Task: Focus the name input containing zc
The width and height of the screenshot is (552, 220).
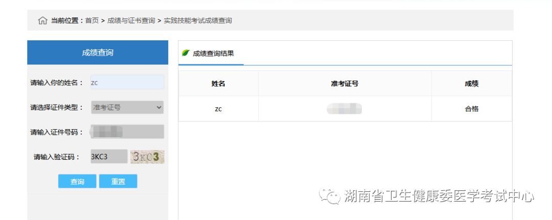Action: (127, 82)
